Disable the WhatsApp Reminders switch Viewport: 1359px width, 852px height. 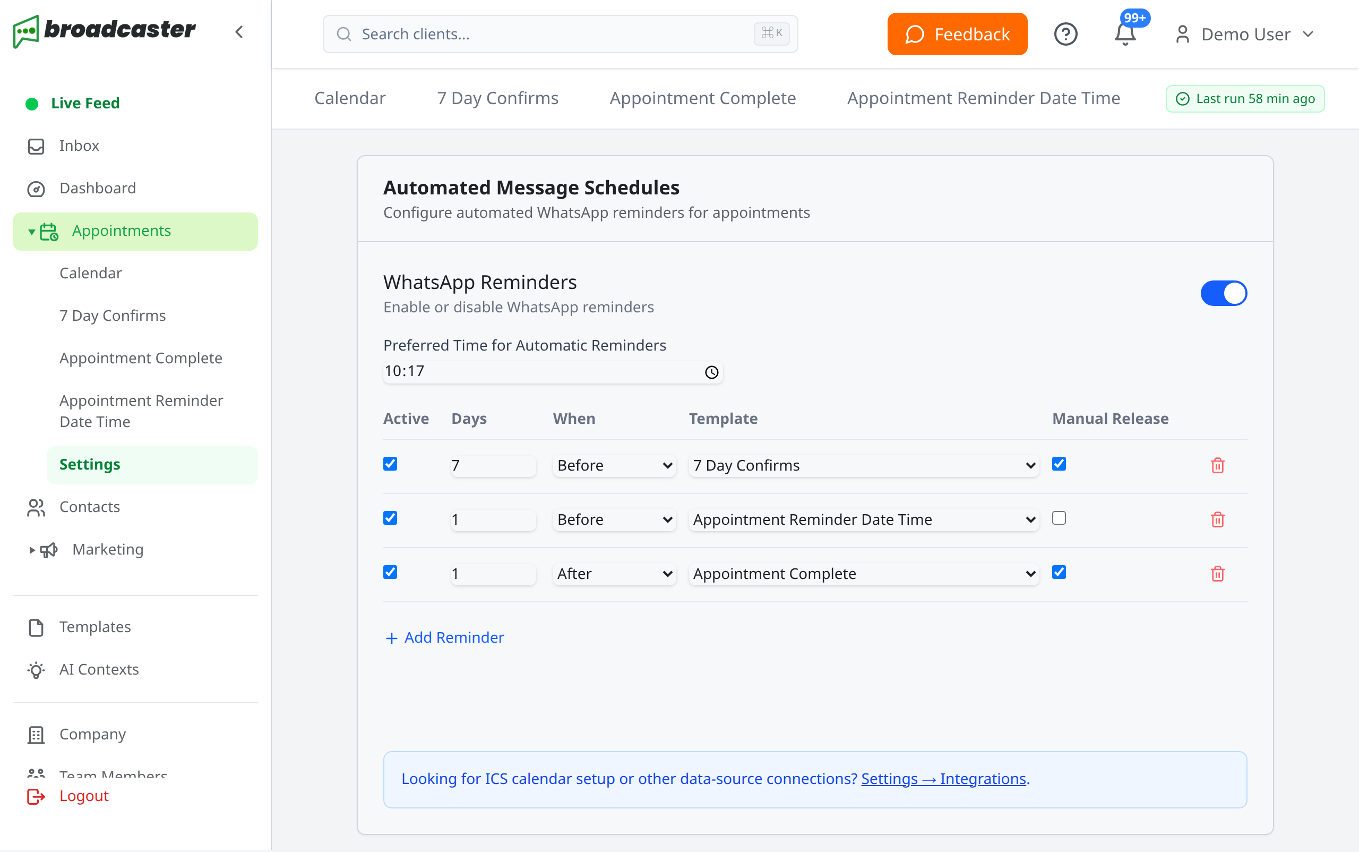coord(1223,293)
